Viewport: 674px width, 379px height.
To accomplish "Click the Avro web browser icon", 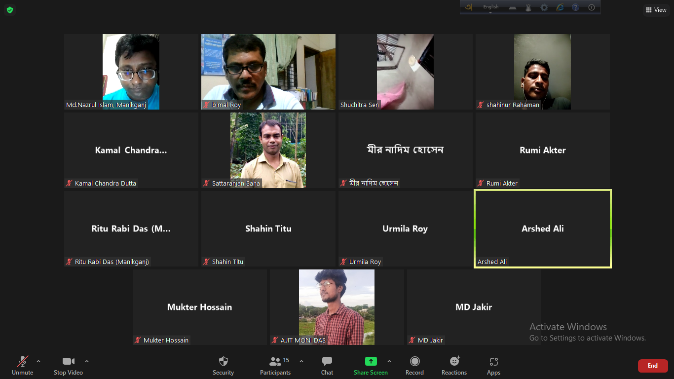I will click(x=560, y=7).
